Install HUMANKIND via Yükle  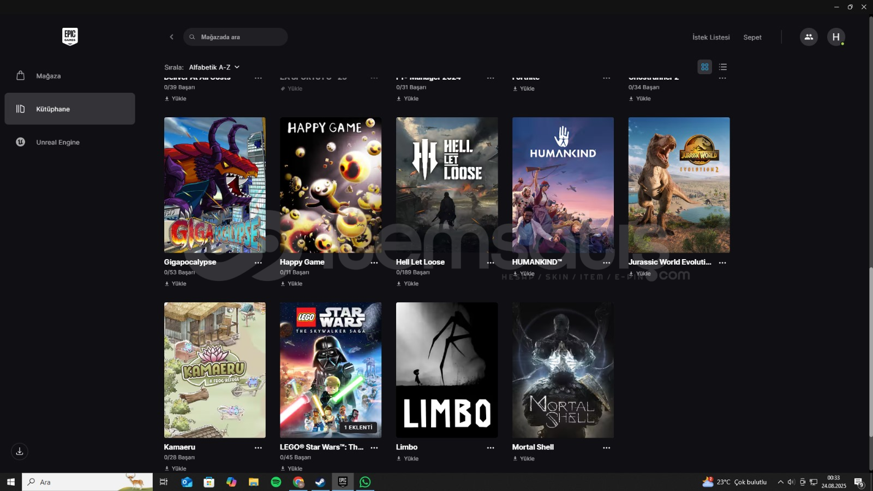(x=524, y=274)
